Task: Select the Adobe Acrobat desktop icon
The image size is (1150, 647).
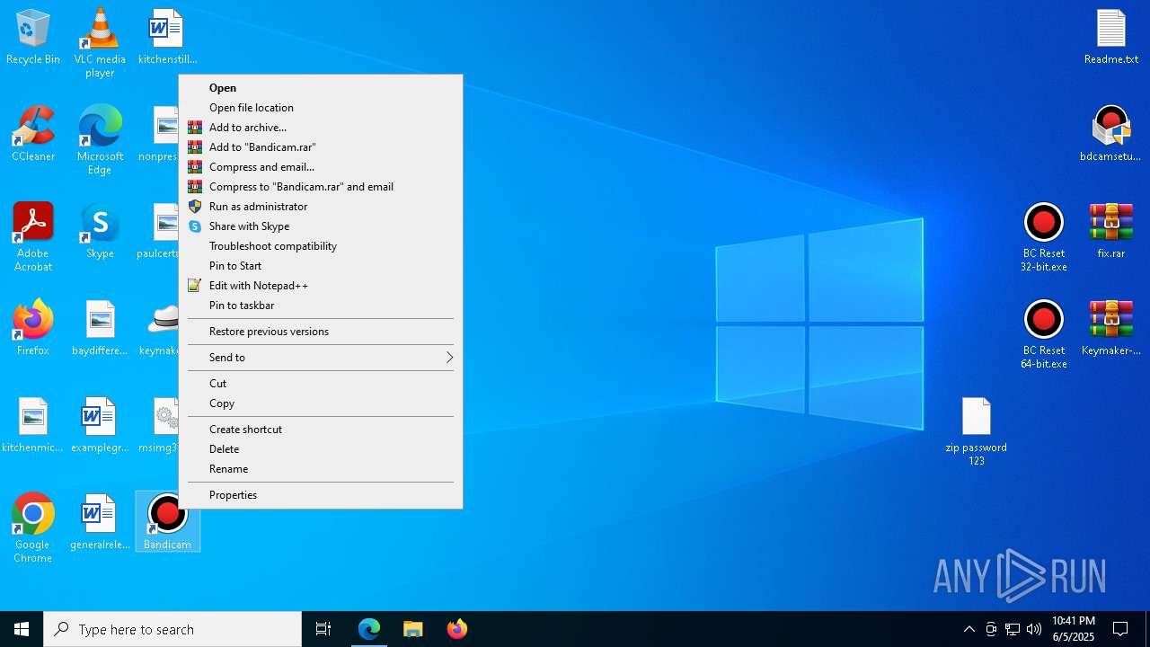Action: [x=33, y=236]
